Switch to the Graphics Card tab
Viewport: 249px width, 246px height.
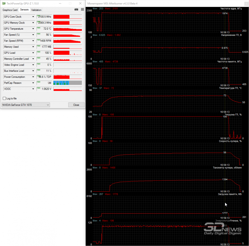click(10, 10)
